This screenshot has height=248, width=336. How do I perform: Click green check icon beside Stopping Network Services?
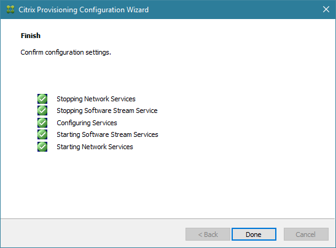42,99
